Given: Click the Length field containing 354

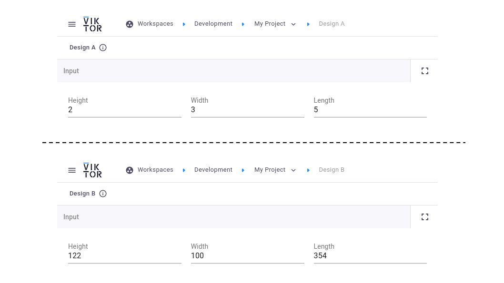Looking at the screenshot, I should point(370,256).
